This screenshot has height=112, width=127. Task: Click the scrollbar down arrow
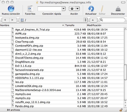[x=125, y=106]
